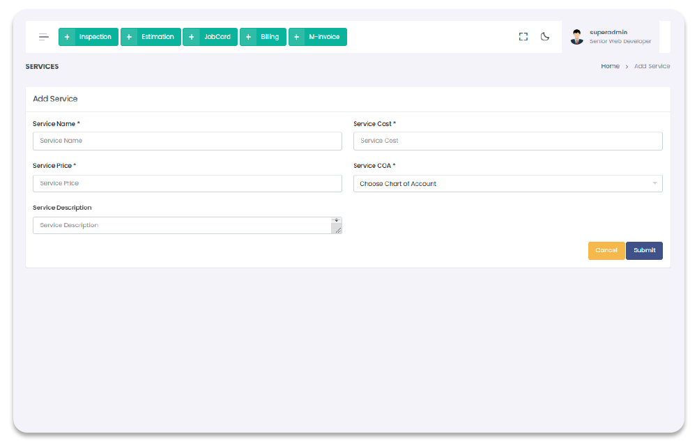
Task: Click the Service Name input field
Action: click(x=187, y=141)
